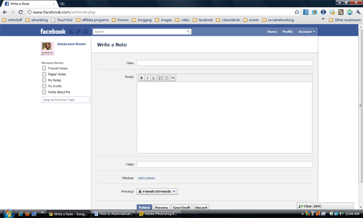363x218 pixels.
Task: Apply underline formatting in body toolbar
Action: (x=153, y=78)
